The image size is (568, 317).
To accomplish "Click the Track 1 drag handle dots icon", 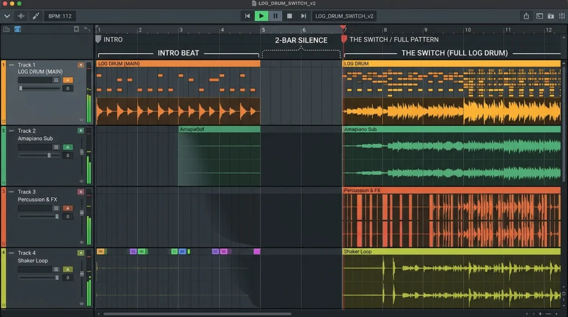I will pyautogui.click(x=4, y=121).
